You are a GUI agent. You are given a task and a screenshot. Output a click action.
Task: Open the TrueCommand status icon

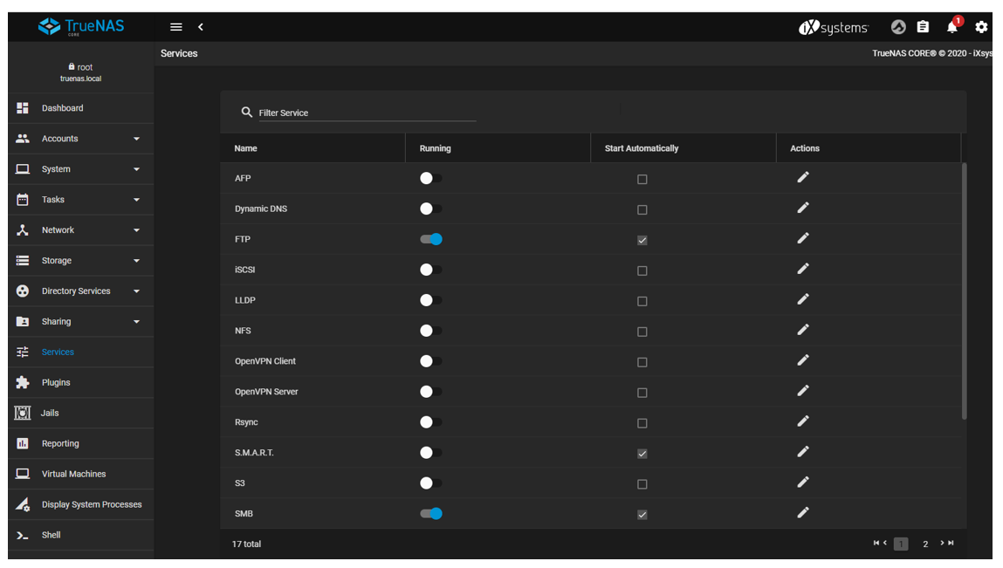[898, 27]
